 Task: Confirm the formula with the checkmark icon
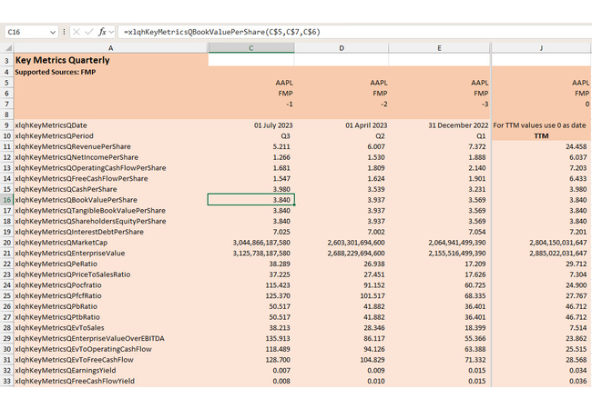point(88,32)
